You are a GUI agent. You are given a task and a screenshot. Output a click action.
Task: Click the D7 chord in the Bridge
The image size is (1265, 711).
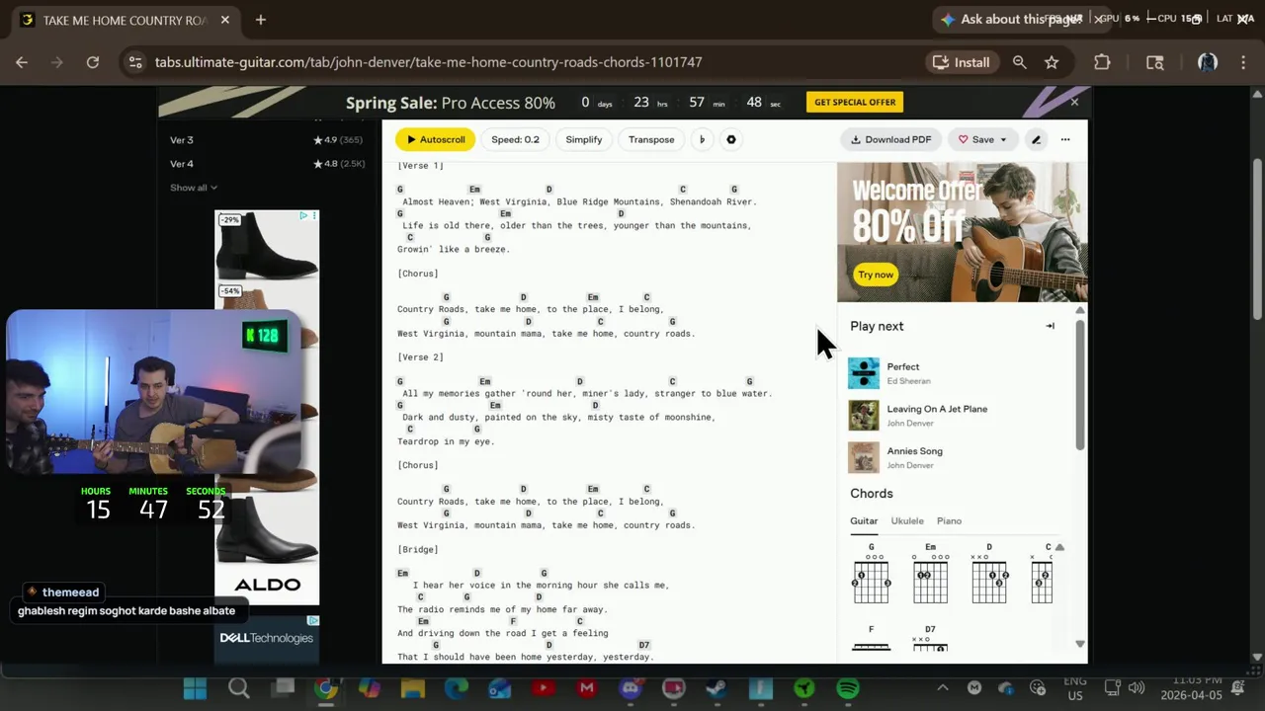(x=644, y=646)
